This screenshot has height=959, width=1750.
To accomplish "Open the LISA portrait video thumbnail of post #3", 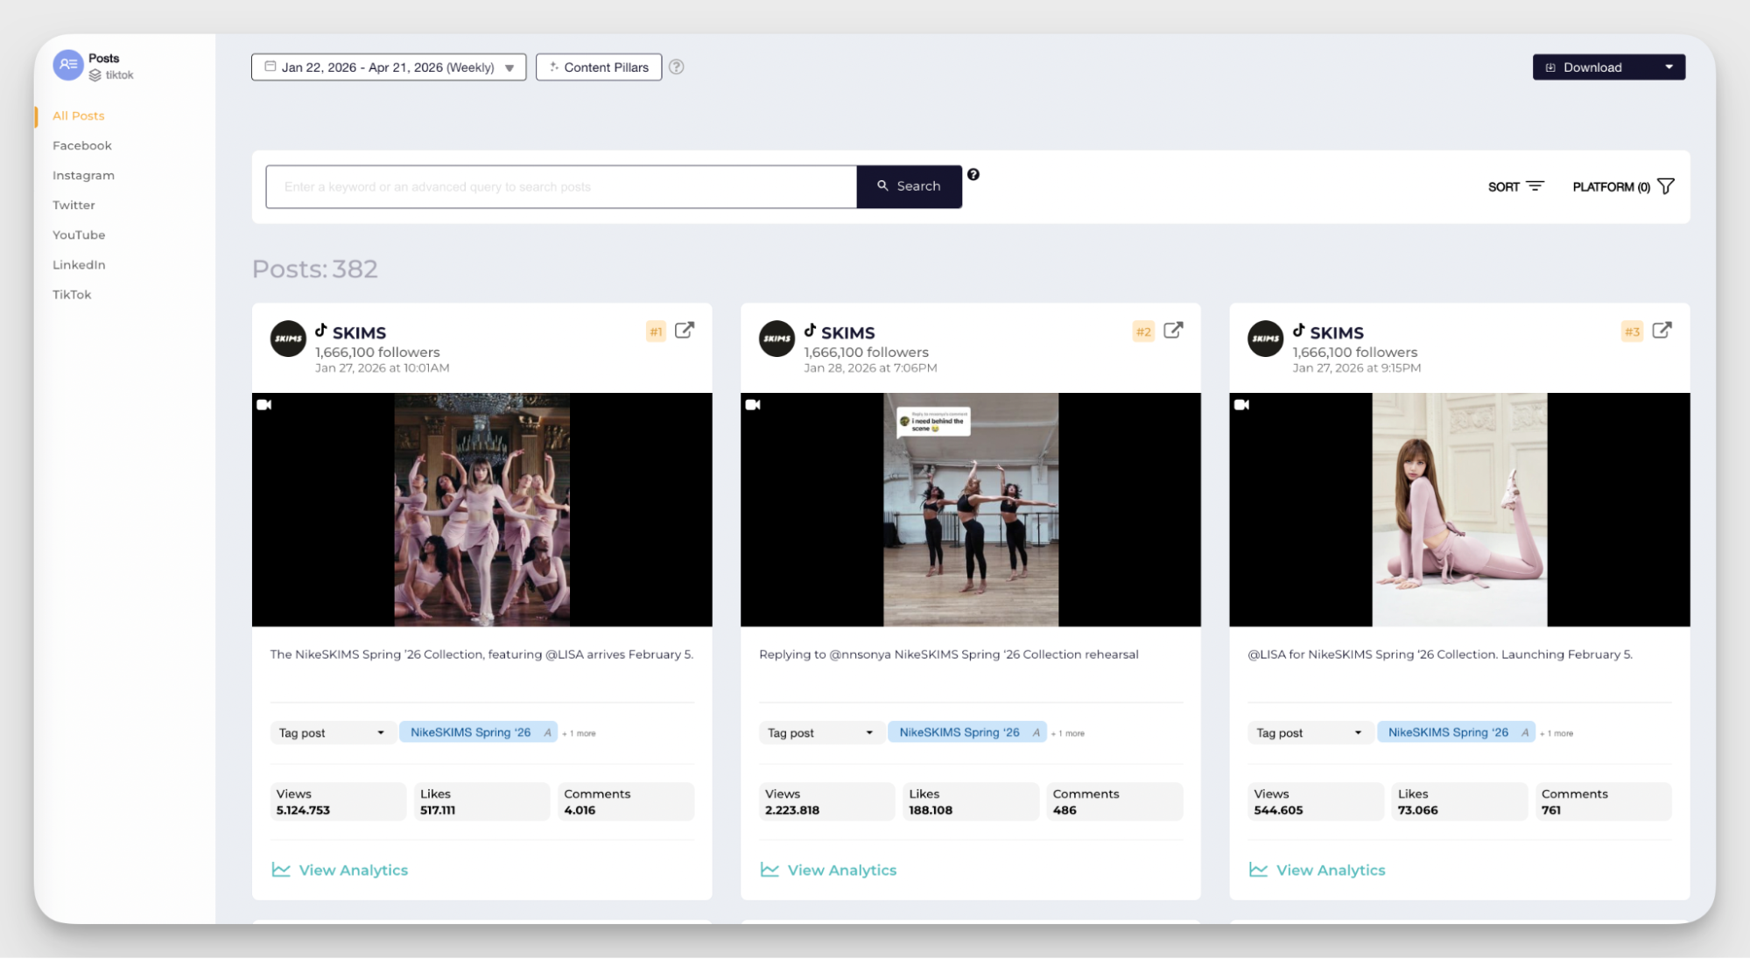I will [x=1459, y=509].
